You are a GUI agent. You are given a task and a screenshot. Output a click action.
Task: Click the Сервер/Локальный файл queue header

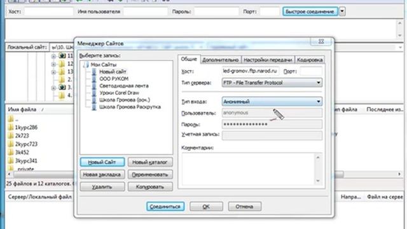(x=39, y=197)
